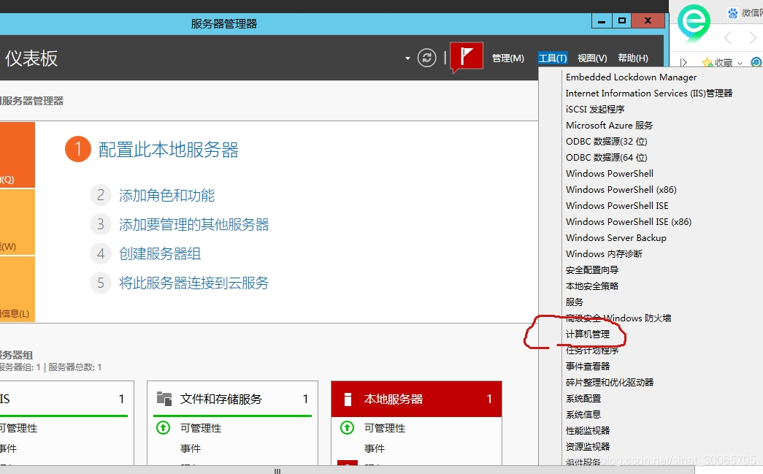This screenshot has width=763, height=474.
Task: Open 系统信息
Action: coord(583,414)
